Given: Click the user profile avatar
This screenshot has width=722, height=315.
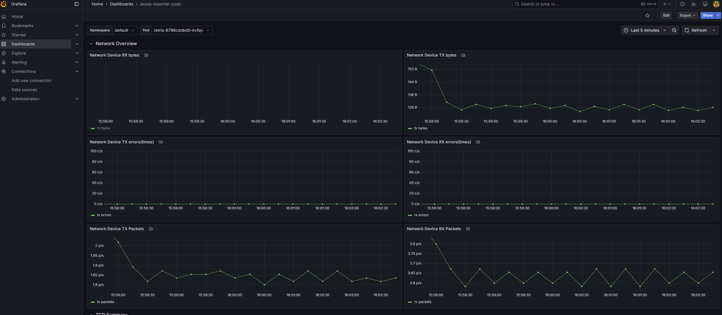Looking at the screenshot, I should click(716, 4).
